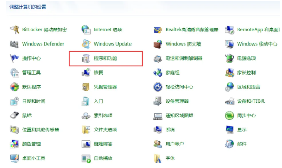Open the 入门 link

(98, 101)
